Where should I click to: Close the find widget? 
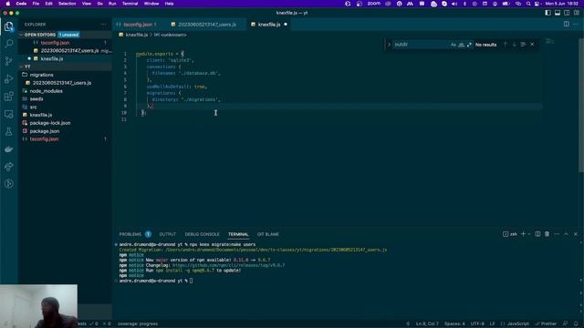click(x=532, y=45)
